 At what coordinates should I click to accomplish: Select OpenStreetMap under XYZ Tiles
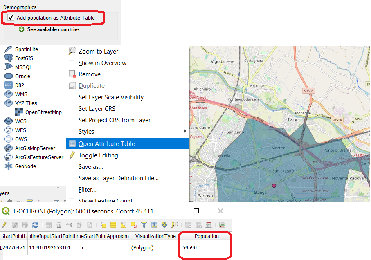pos(43,112)
